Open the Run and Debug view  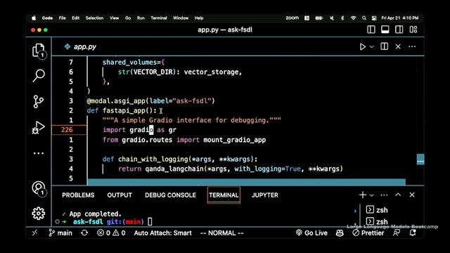coord(39,127)
